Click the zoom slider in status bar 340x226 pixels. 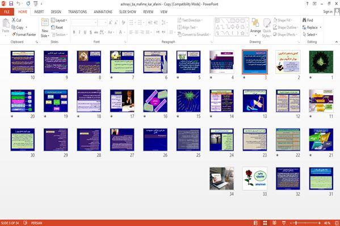[x=305, y=223]
